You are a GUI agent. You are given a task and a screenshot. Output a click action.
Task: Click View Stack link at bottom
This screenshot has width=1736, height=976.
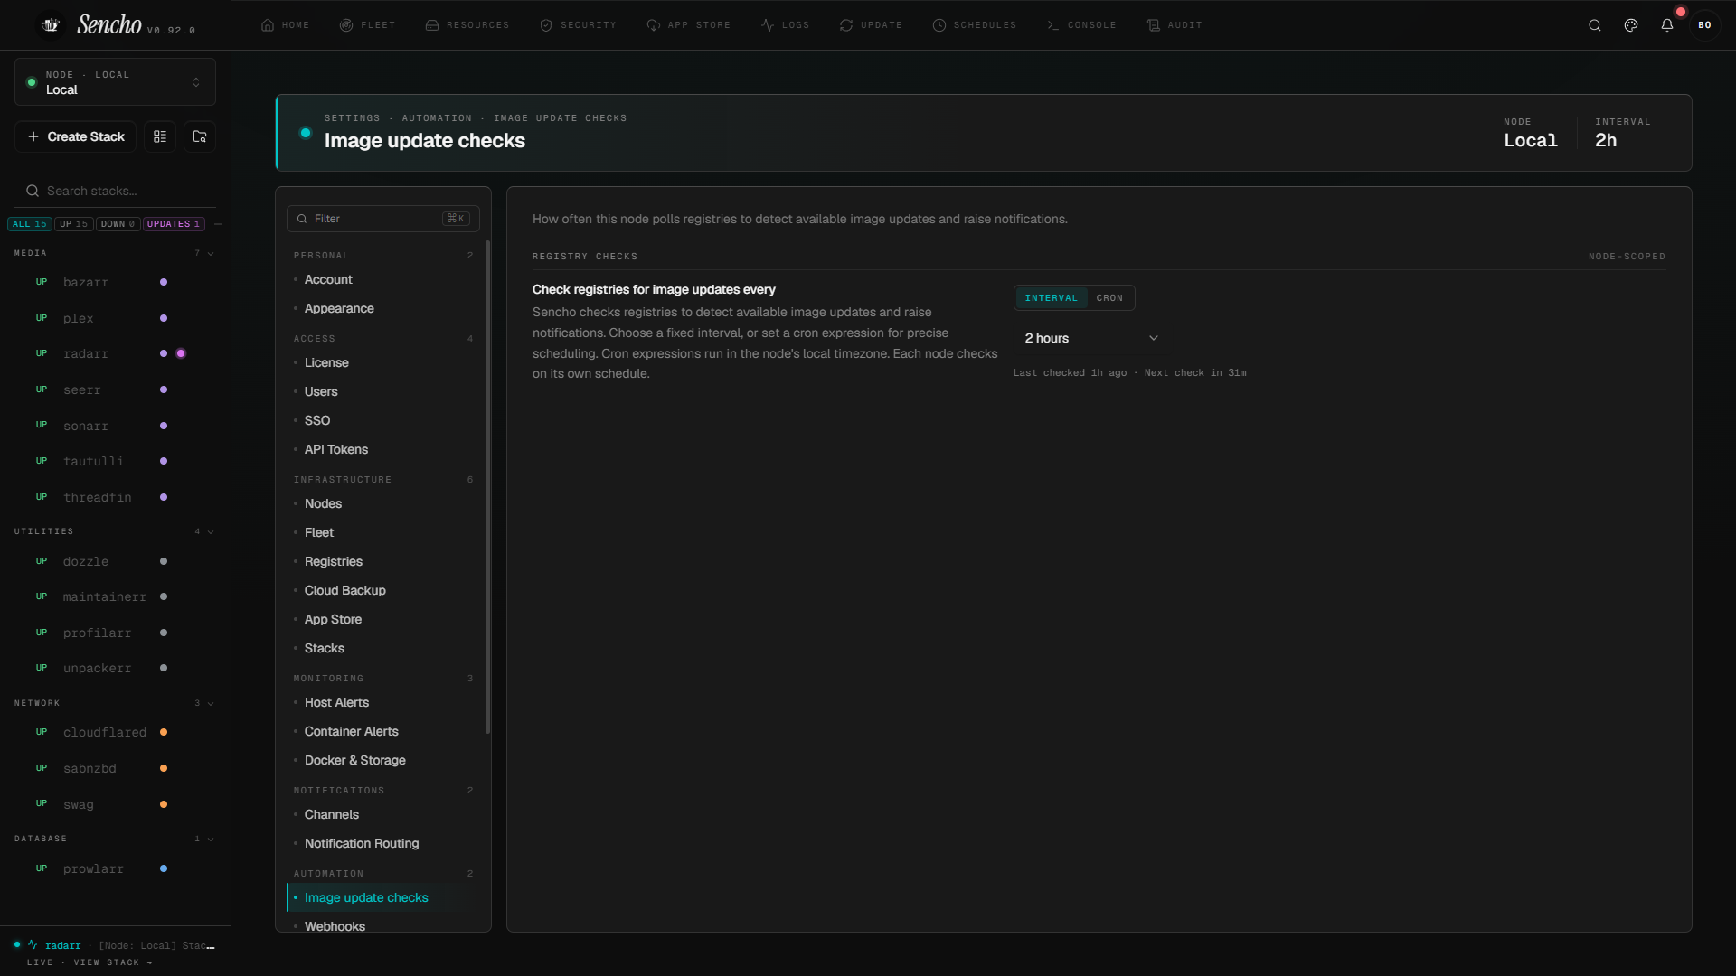113,962
